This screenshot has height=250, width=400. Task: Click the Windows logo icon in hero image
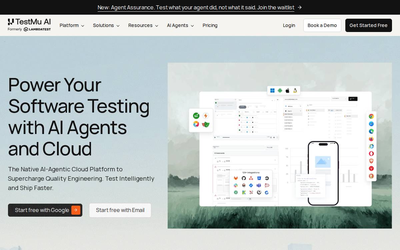tap(272, 91)
